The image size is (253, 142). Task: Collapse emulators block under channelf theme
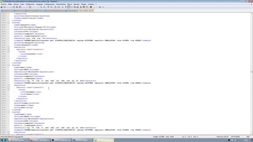(x=9, y=47)
